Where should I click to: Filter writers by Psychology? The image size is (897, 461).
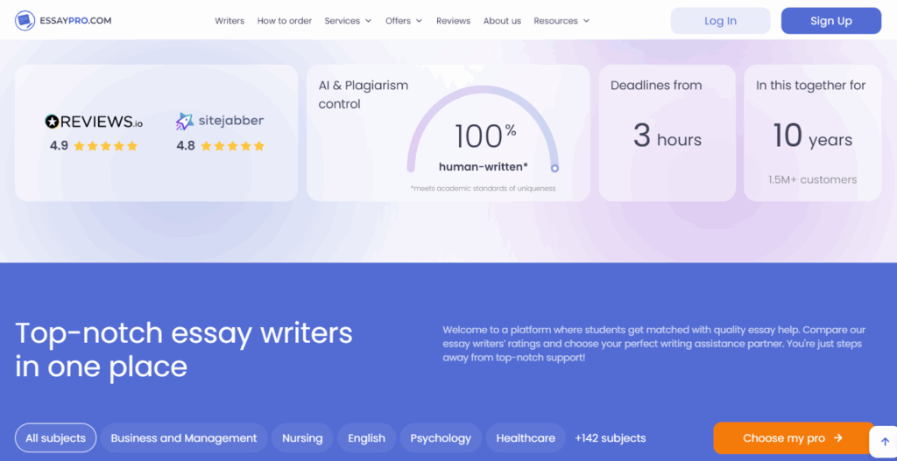(x=441, y=438)
